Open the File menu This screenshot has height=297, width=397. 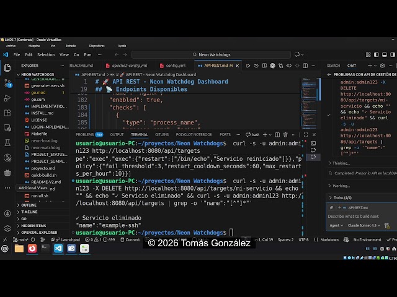[x=17, y=55]
